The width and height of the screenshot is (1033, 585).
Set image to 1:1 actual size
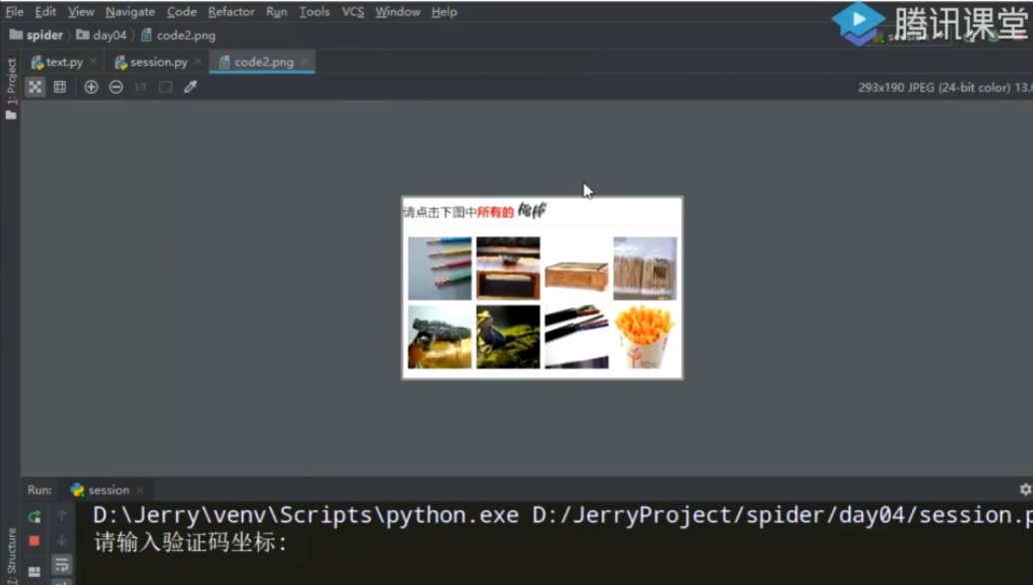click(x=140, y=87)
